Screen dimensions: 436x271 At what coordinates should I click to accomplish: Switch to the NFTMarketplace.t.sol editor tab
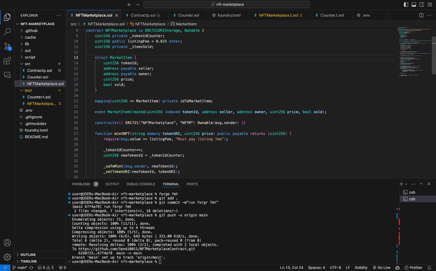(280, 16)
